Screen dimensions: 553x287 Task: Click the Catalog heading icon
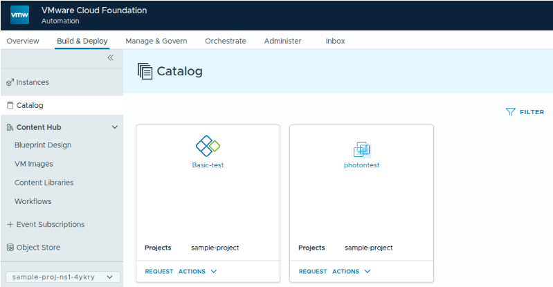(145, 71)
